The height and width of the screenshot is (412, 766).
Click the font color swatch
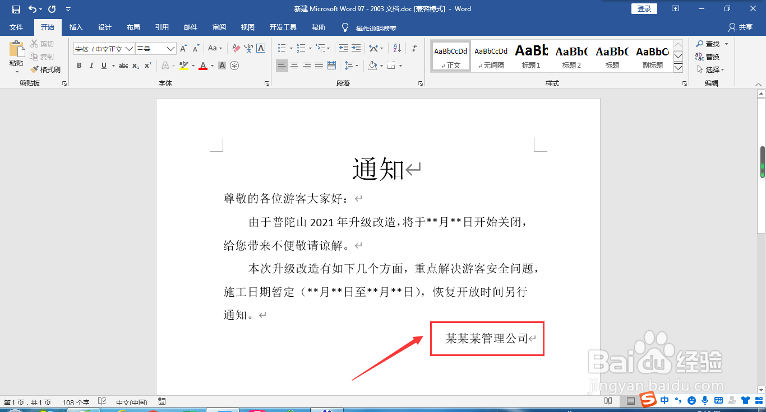[203, 65]
